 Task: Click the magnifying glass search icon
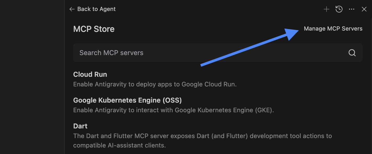click(x=352, y=53)
